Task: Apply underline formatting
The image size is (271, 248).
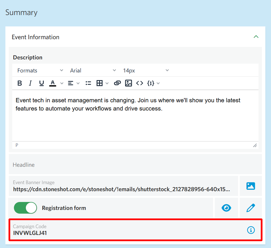Action: 41,83
